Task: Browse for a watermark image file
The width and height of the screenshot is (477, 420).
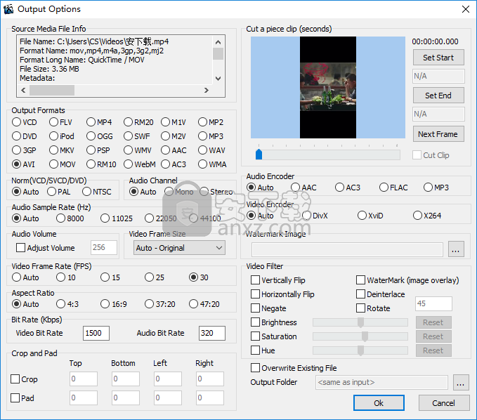Action: 456,249
